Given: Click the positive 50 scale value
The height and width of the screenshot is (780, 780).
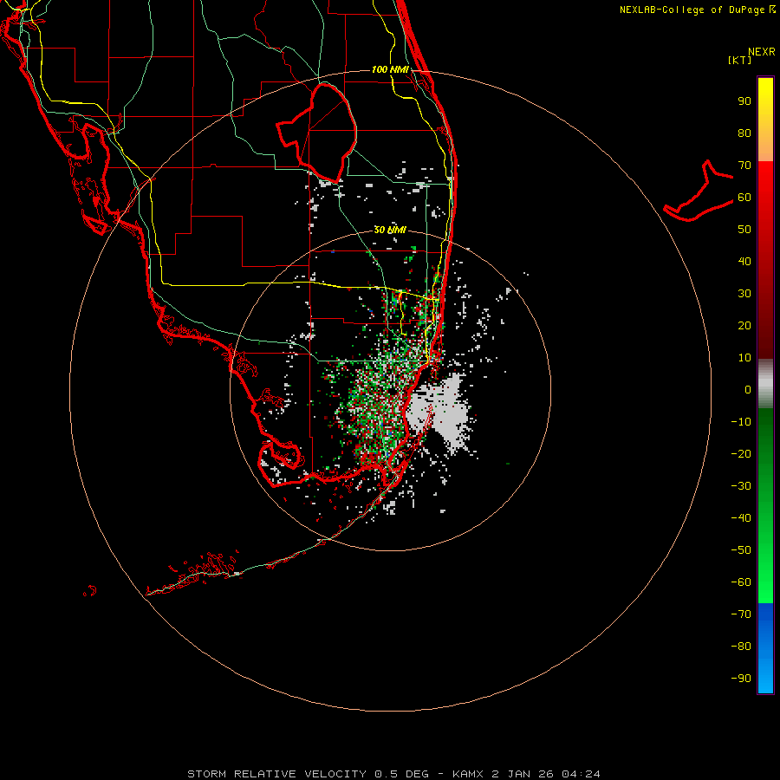Looking at the screenshot, I should (x=744, y=230).
